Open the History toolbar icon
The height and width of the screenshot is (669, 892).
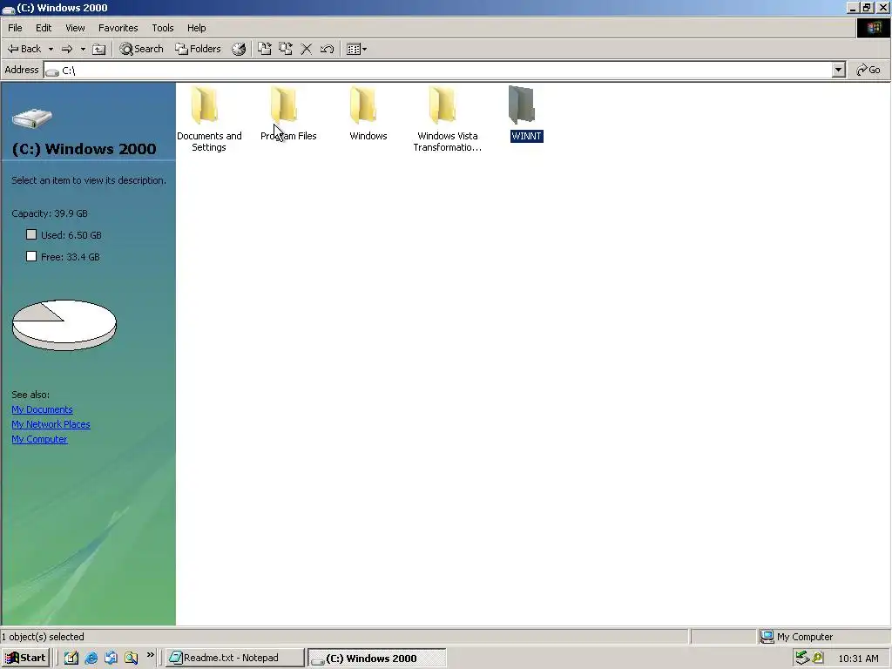coord(239,49)
